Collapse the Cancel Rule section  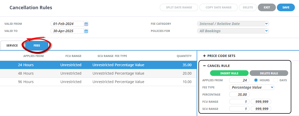(x=204, y=66)
